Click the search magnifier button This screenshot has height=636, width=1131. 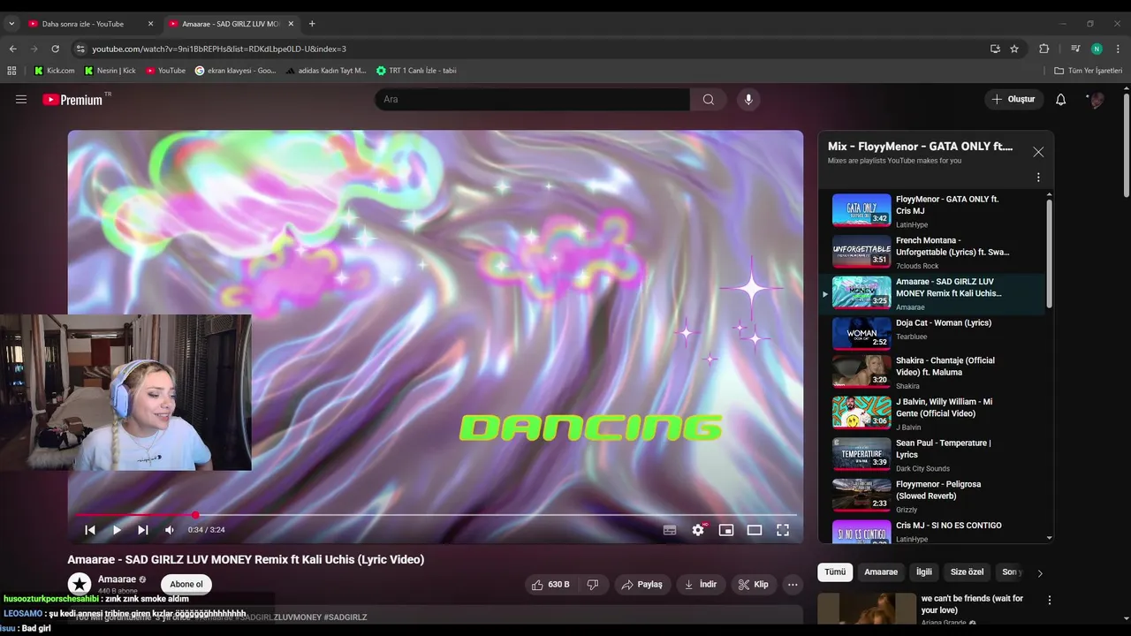[708, 100]
